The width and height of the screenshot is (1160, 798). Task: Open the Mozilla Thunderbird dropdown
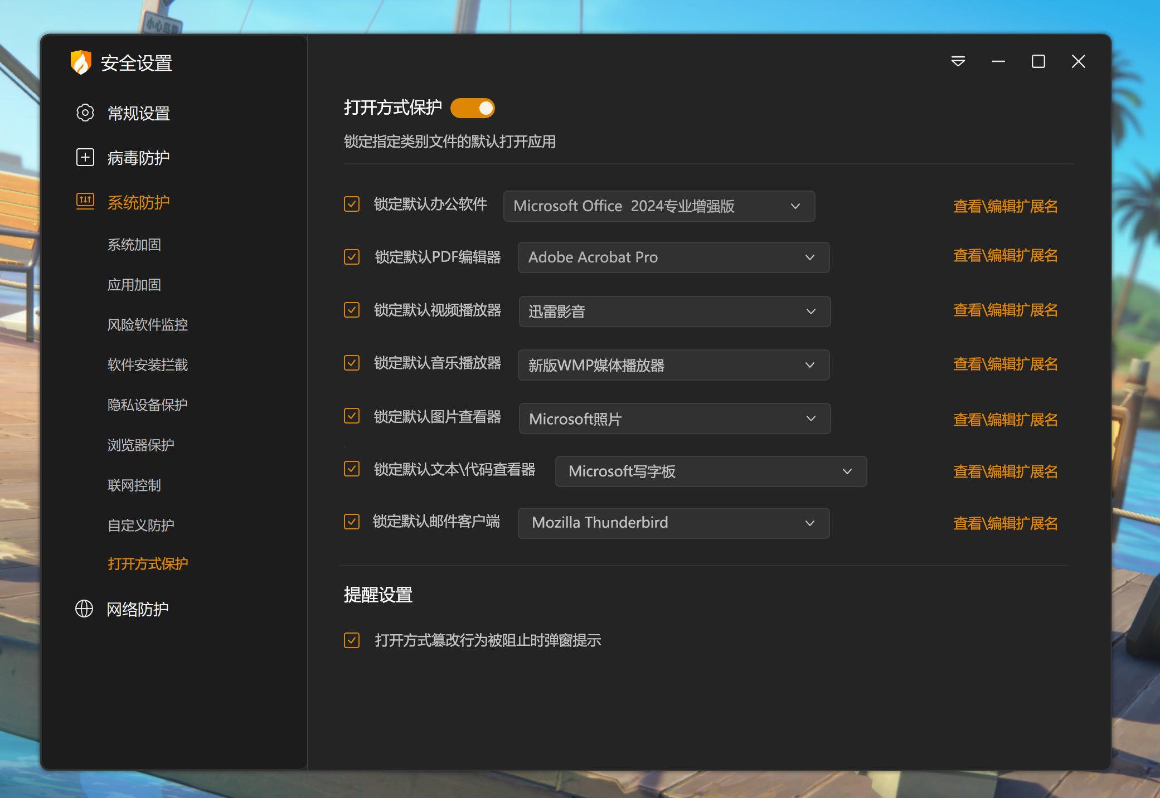[673, 523]
